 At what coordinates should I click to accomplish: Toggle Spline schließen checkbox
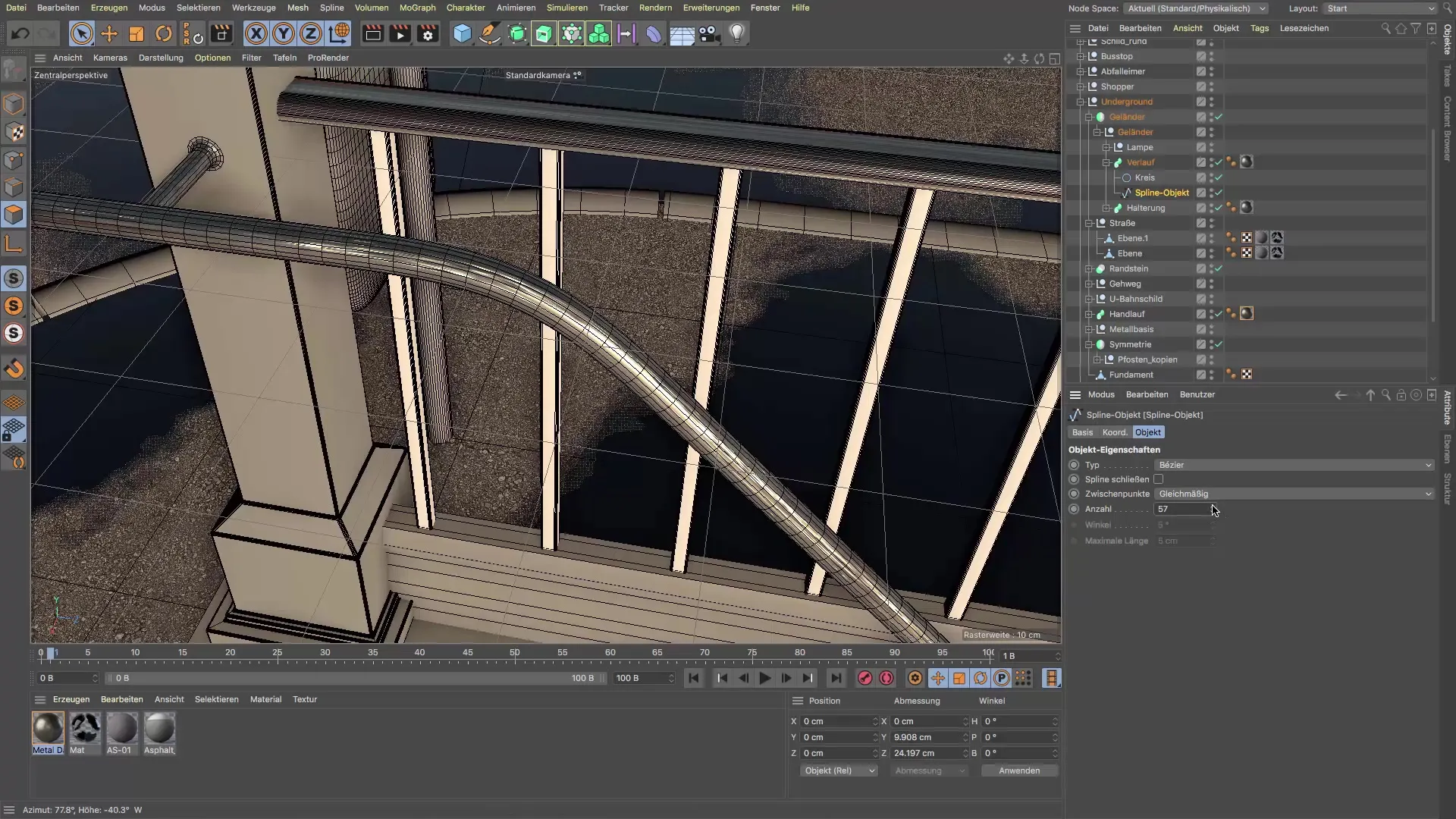[1158, 479]
